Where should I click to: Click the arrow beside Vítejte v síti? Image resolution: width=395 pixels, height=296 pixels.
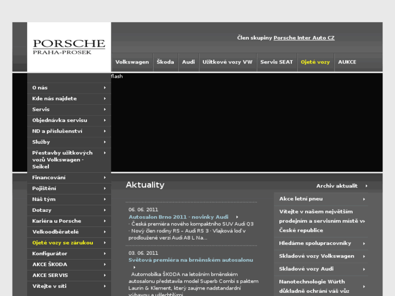point(105,286)
